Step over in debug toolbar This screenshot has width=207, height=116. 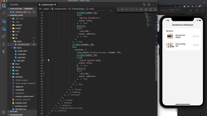tap(127, 9)
